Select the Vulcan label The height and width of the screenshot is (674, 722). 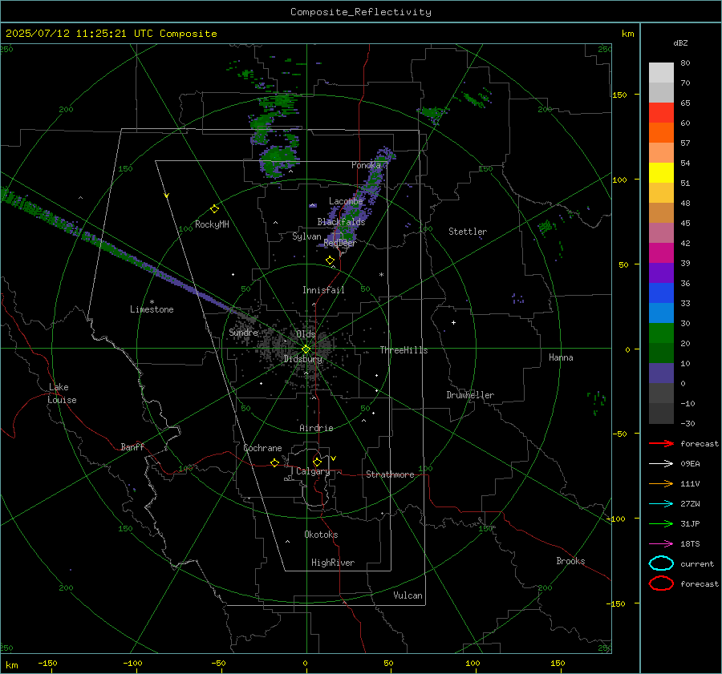click(x=408, y=595)
